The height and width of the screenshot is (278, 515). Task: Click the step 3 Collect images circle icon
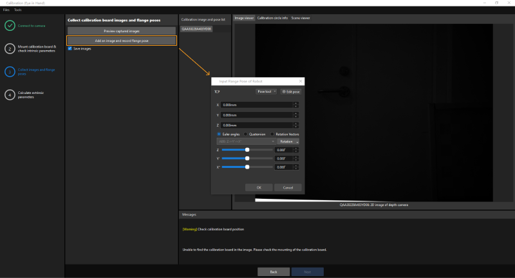[10, 72]
